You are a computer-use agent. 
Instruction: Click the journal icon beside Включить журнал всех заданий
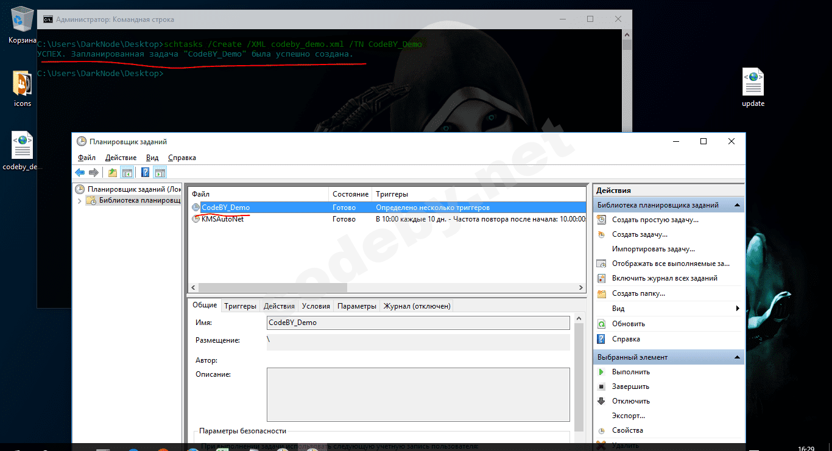click(602, 278)
